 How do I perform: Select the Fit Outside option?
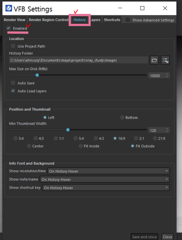point(133,146)
